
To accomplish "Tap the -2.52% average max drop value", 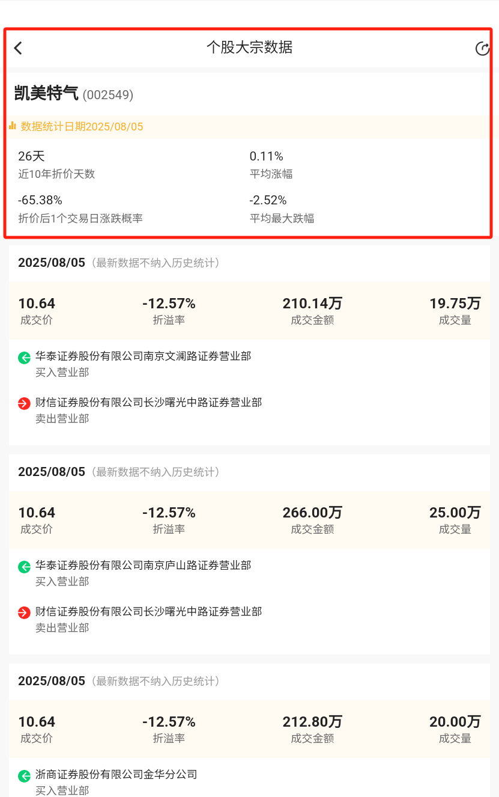I will click(268, 200).
